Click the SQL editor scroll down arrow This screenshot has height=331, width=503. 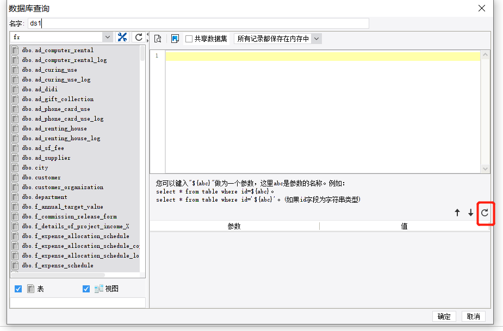[x=485, y=168]
